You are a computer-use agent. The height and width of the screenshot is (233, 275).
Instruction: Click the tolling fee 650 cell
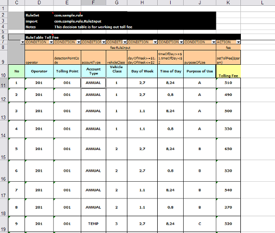228,149
